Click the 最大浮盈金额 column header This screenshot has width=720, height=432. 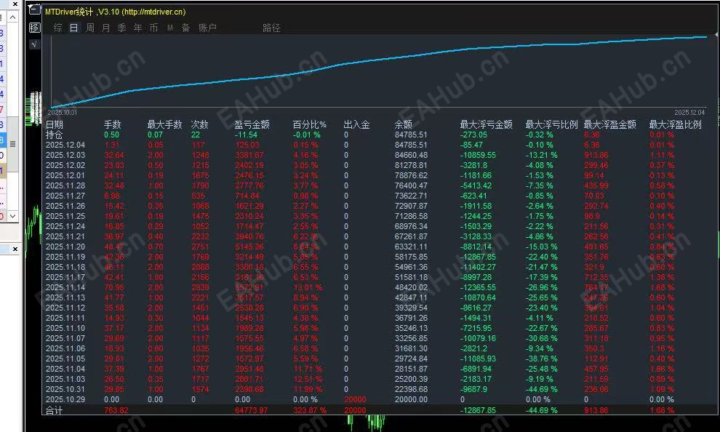pyautogui.click(x=609, y=124)
